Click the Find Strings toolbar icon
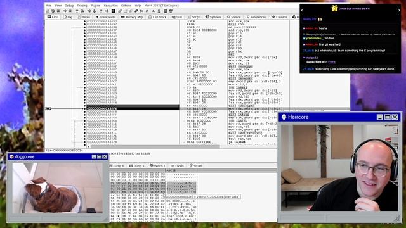Viewport: 406px width, 228px height. (x=154, y=11)
